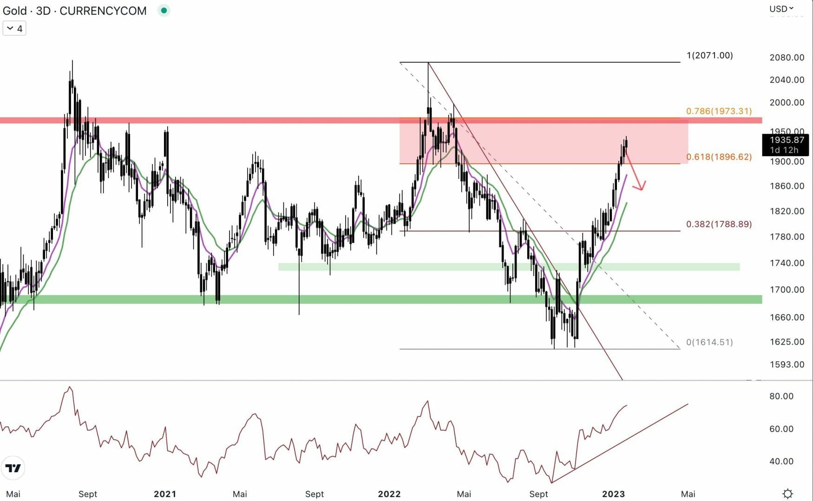Open the TradingView logo at bottom left

(x=13, y=468)
